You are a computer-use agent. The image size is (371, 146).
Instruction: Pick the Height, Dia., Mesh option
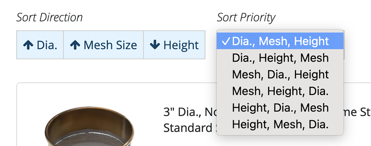[x=280, y=107]
